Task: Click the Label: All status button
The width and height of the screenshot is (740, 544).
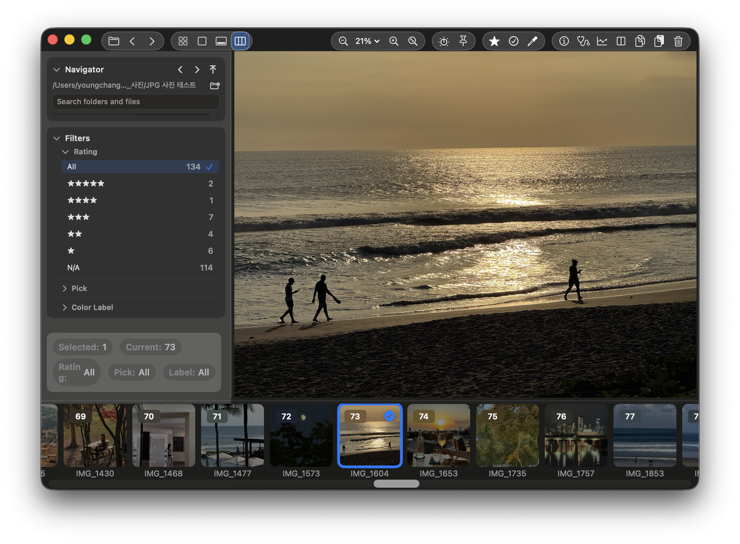Action: pyautogui.click(x=189, y=372)
